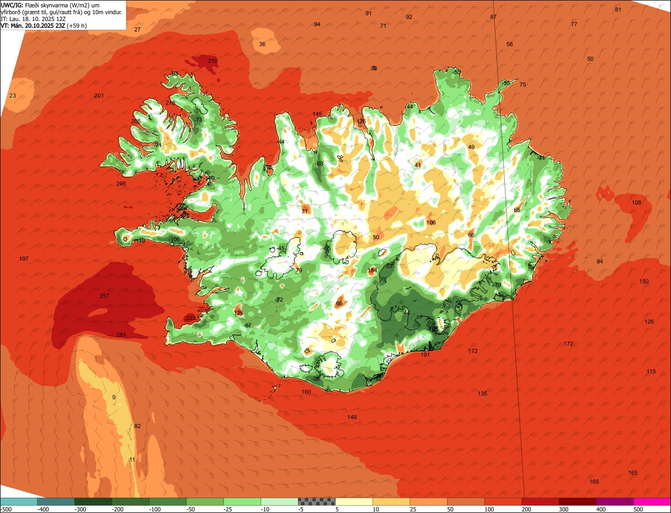Image resolution: width=671 pixels, height=513 pixels.
Task: Click the legend swatch between 10 and 25
Action: click(x=391, y=501)
